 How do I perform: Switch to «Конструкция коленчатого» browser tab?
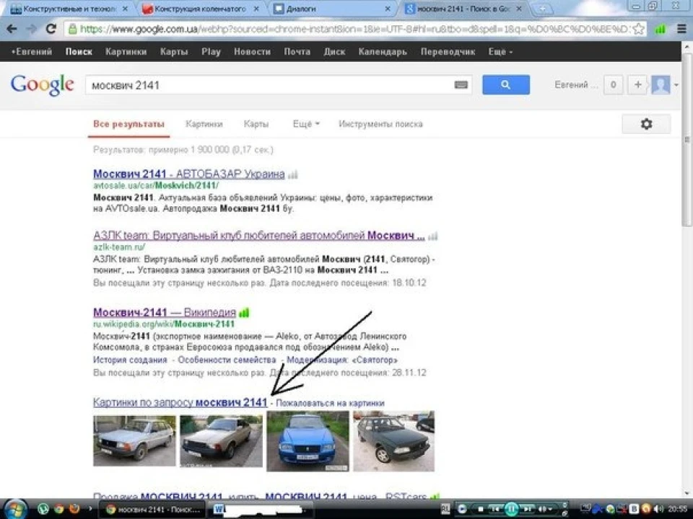200,9
